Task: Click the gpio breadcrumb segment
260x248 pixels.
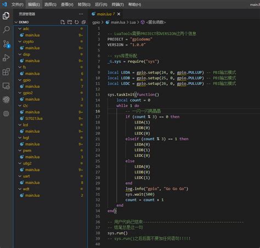Action: coord(96,22)
